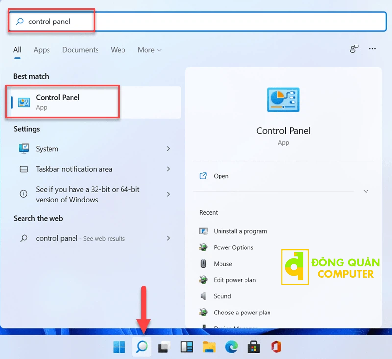Open Task View from the taskbar
This screenshot has height=359, width=392.
[164, 347]
